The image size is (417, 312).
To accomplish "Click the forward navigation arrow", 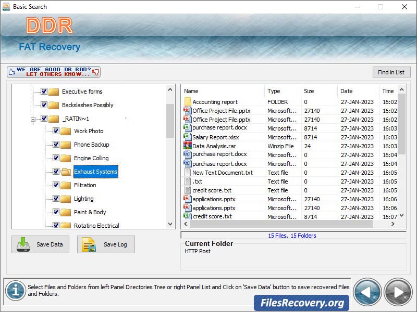I will 398,292.
